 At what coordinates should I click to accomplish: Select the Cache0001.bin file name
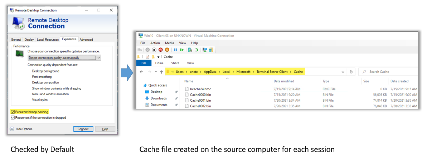coord(200,100)
